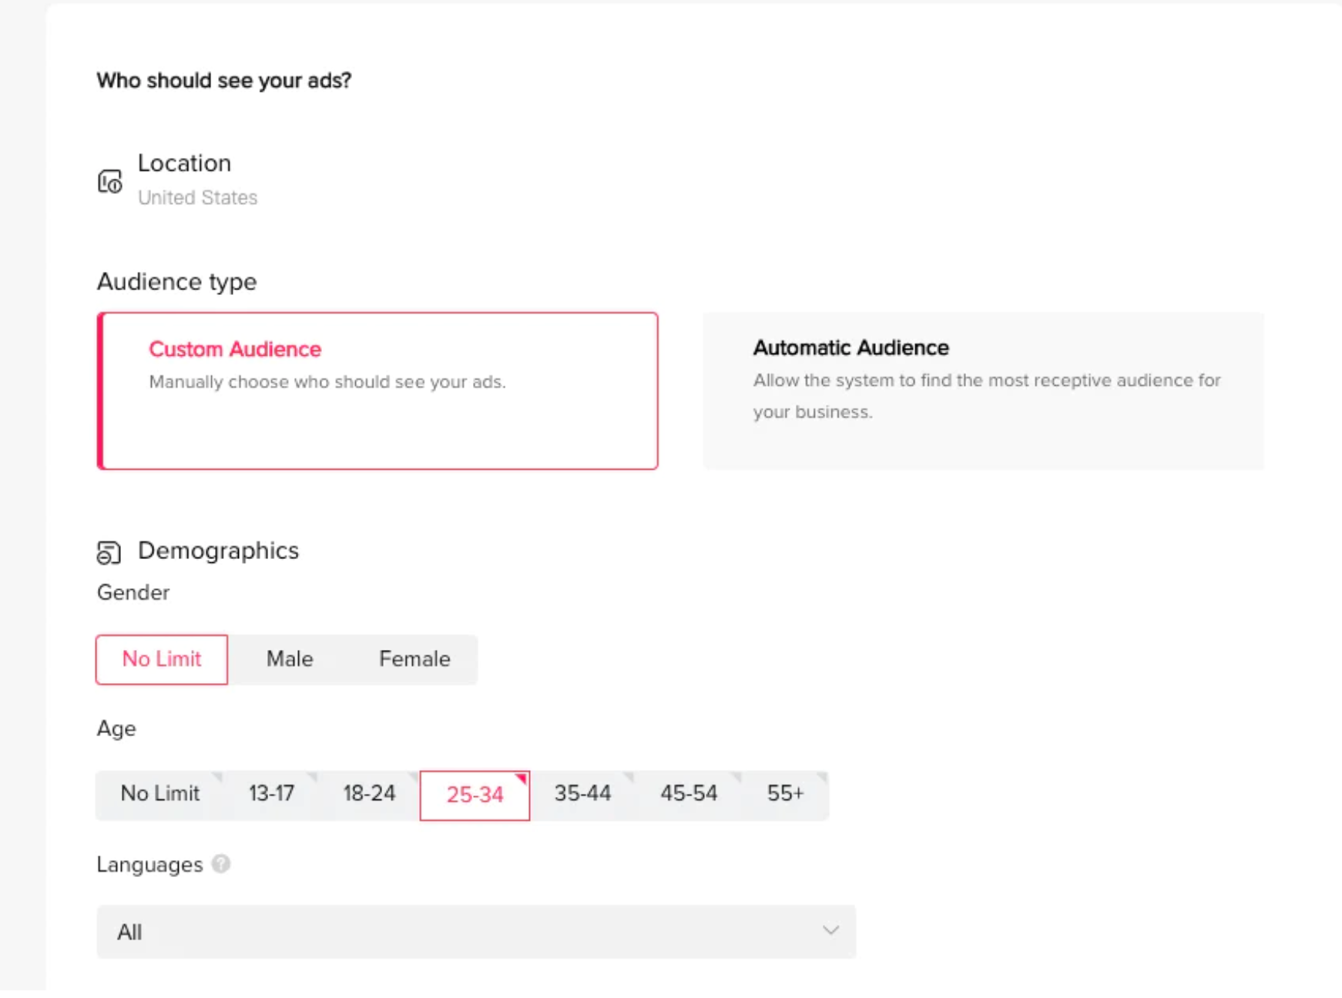
Task: Toggle the 45-54 age group
Action: click(x=689, y=794)
